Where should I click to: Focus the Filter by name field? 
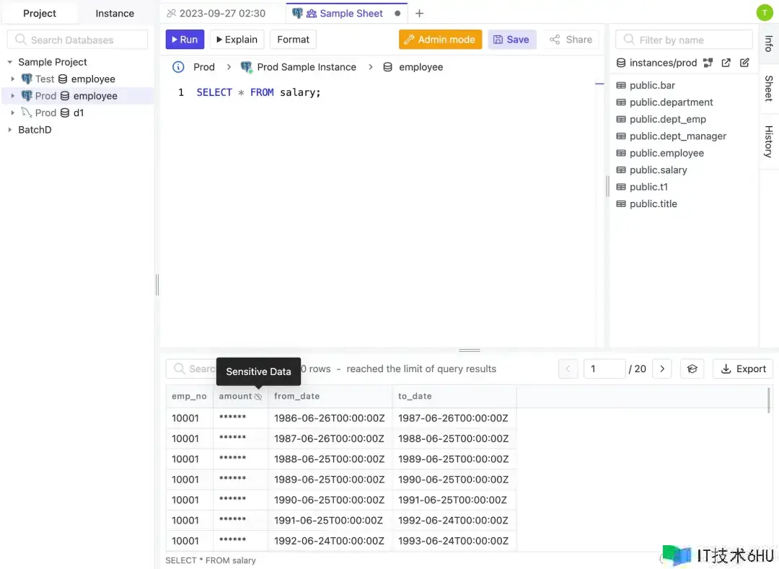(684, 40)
